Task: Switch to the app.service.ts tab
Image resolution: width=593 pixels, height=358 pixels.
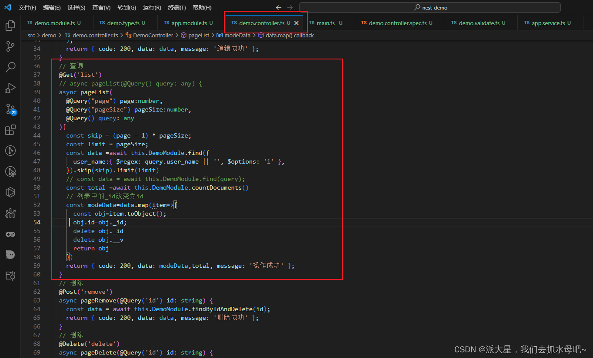Action: pyautogui.click(x=551, y=23)
